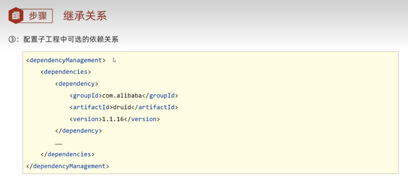Screen dimensions: 408x183
Task: Click the ellipsis placeholder in the code
Action: pyautogui.click(x=59, y=142)
